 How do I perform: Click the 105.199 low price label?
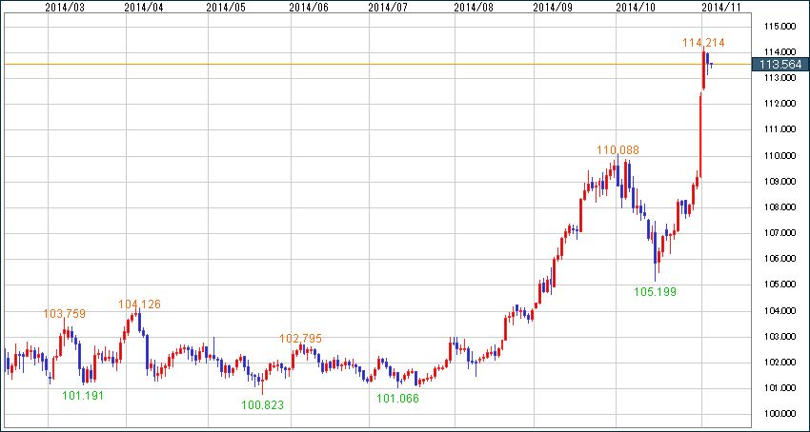pyautogui.click(x=655, y=292)
